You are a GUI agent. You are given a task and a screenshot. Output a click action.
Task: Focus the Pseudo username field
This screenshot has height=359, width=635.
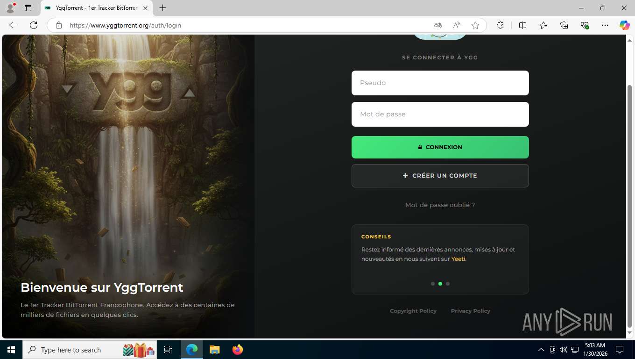coord(440,83)
